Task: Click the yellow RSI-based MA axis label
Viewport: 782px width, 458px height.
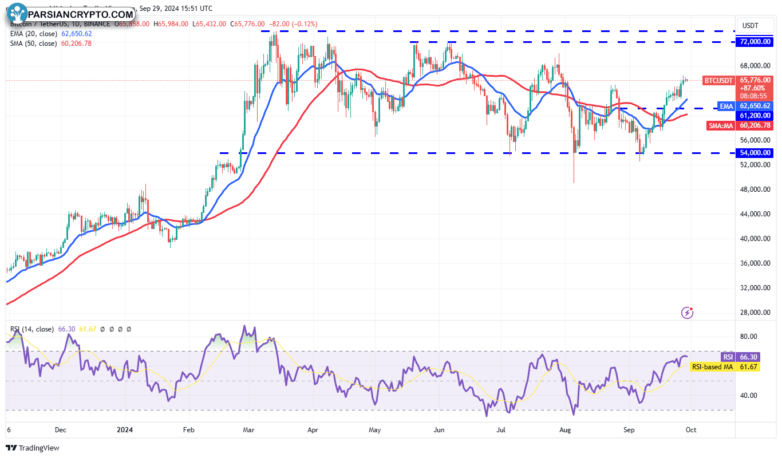Action: [x=712, y=367]
